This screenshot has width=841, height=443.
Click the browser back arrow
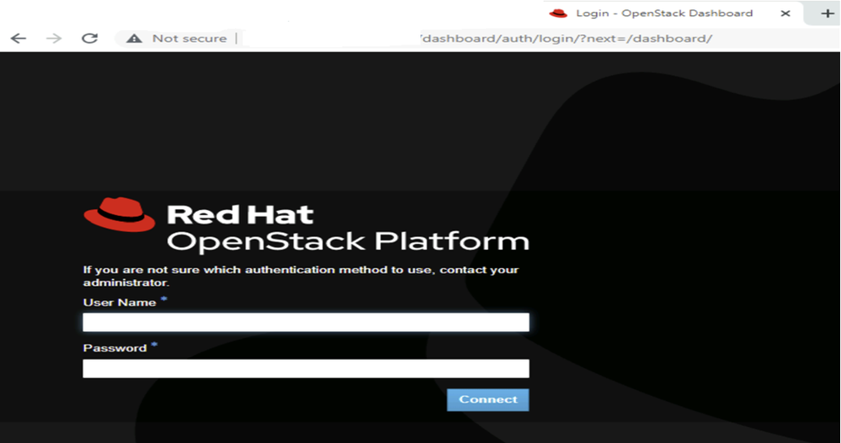(x=19, y=39)
